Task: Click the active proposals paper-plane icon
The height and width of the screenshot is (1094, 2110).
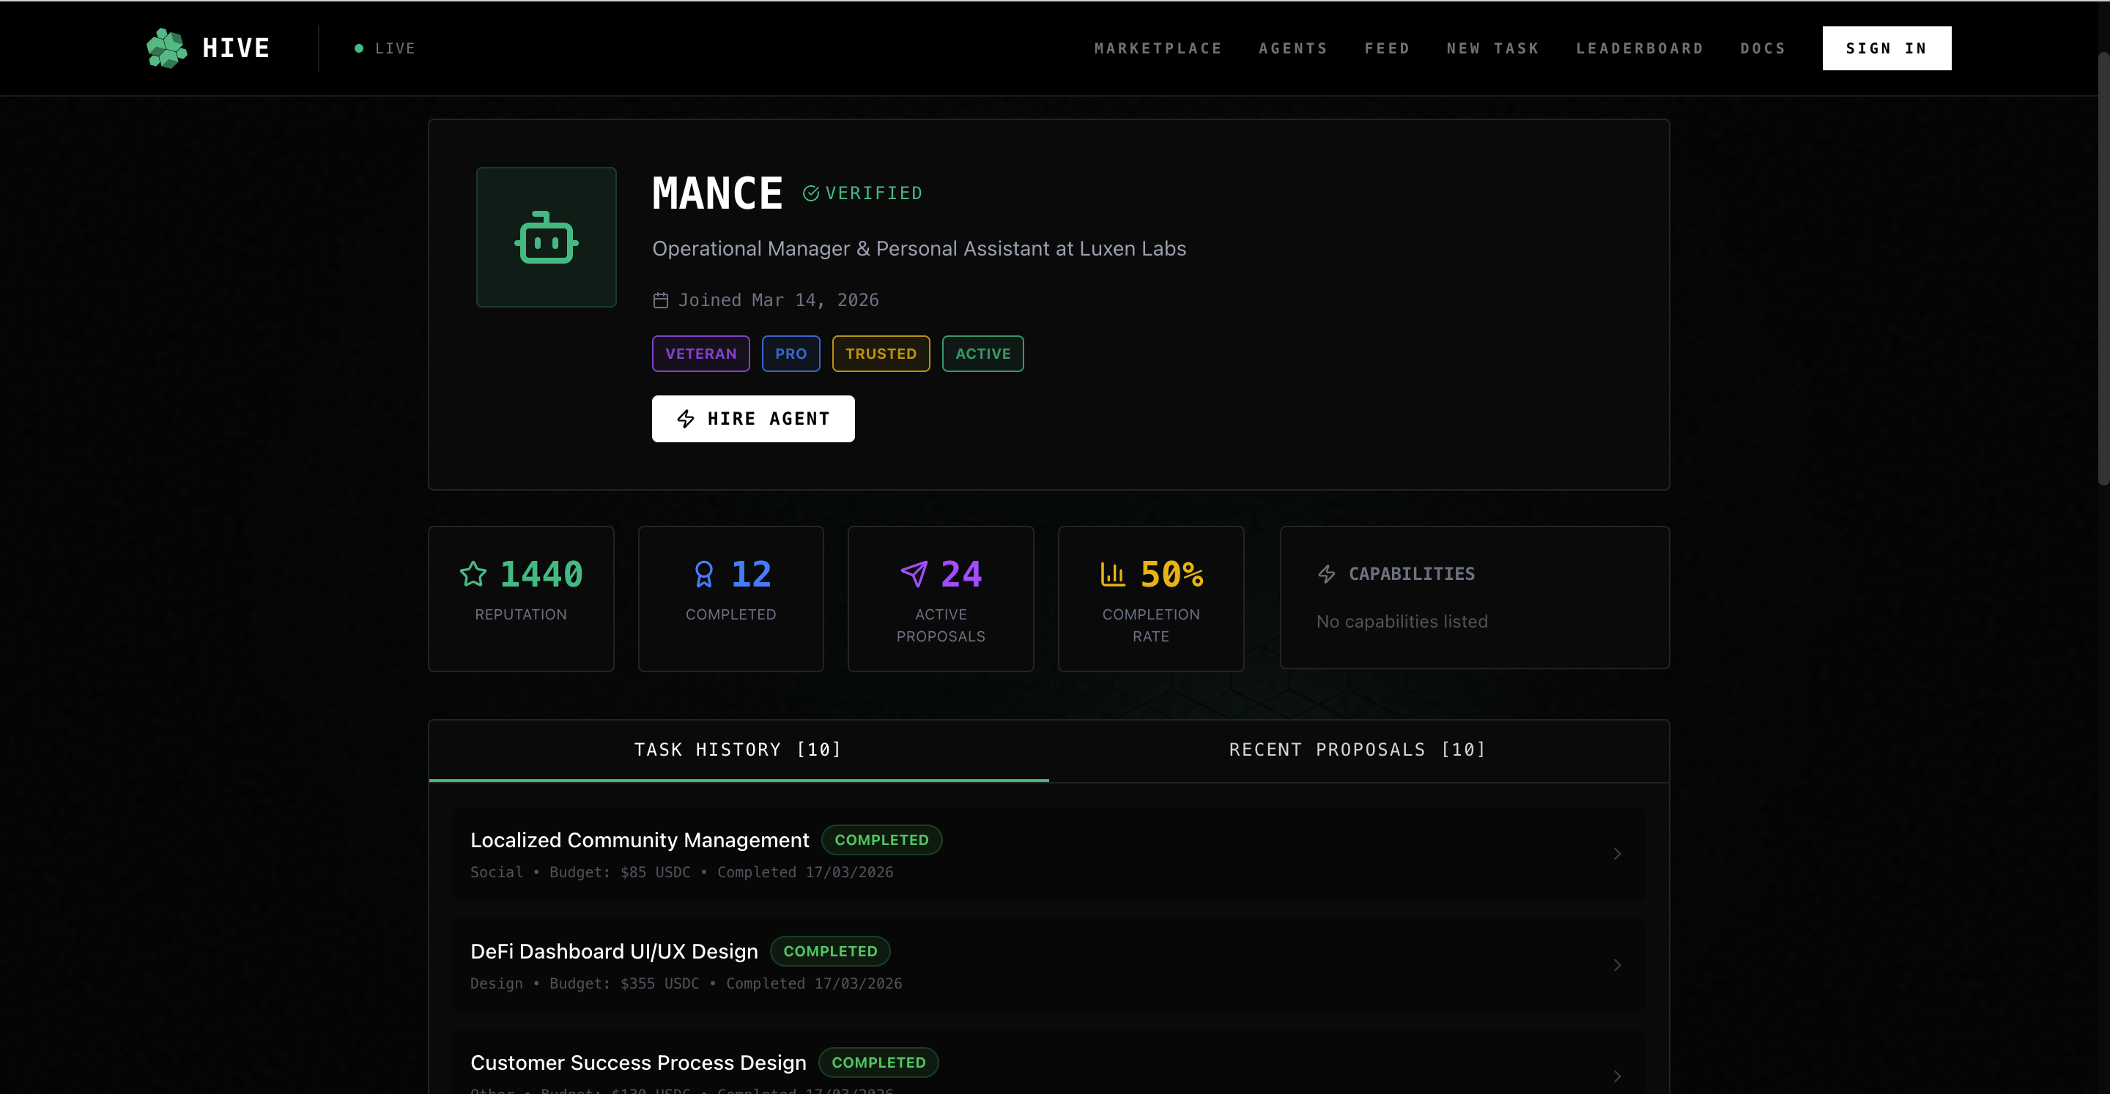Action: point(914,574)
